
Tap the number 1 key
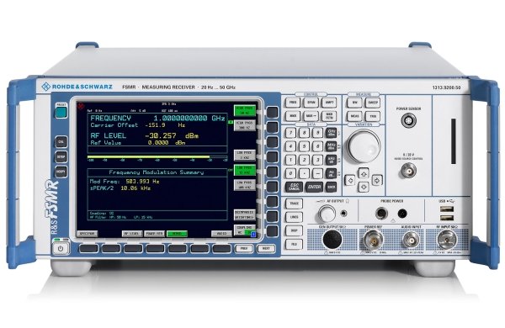coord(291,160)
